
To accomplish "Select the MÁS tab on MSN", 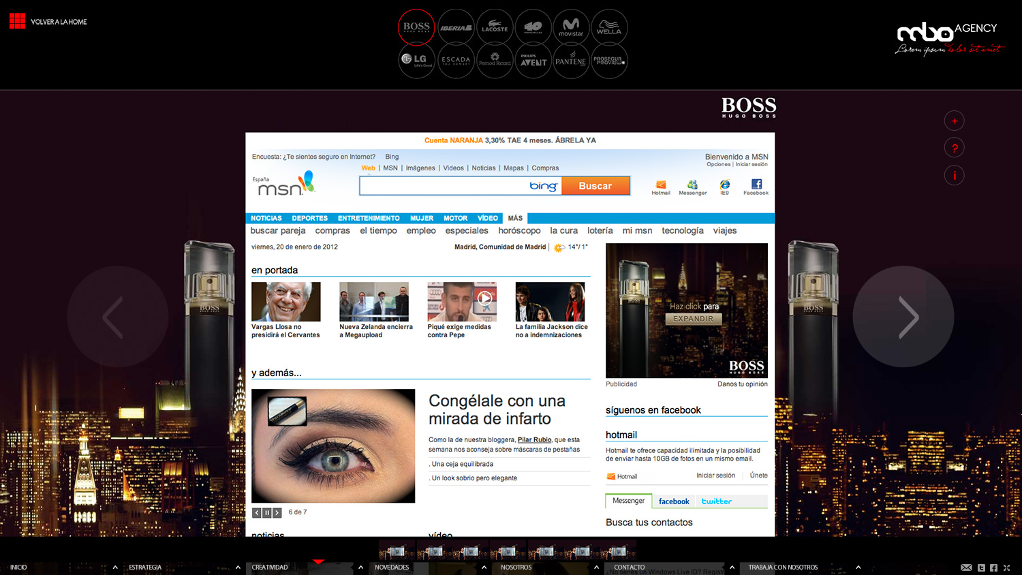I will (x=515, y=219).
